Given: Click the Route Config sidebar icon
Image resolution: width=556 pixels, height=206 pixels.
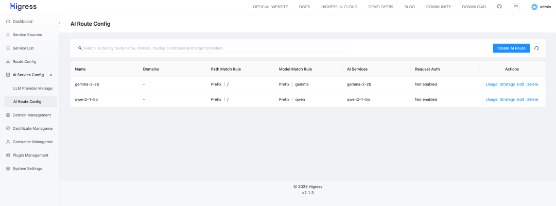Looking at the screenshot, I should point(8,62).
